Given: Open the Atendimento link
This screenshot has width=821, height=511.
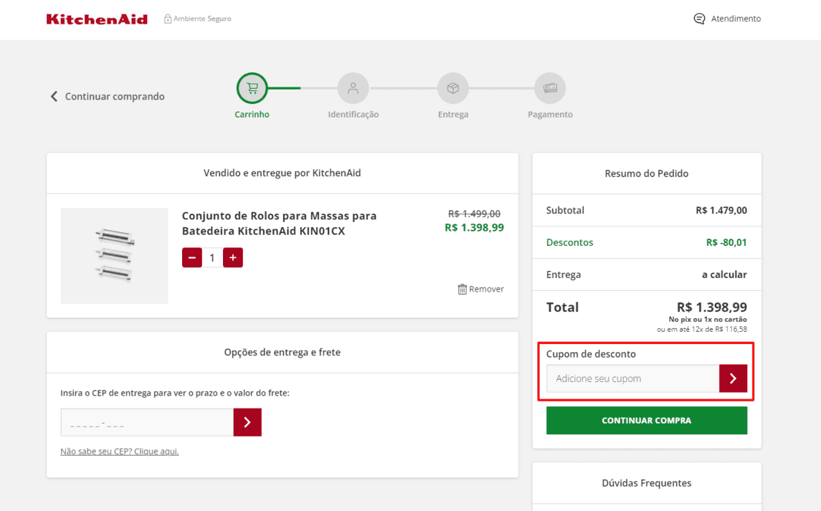Looking at the screenshot, I should tap(736, 19).
